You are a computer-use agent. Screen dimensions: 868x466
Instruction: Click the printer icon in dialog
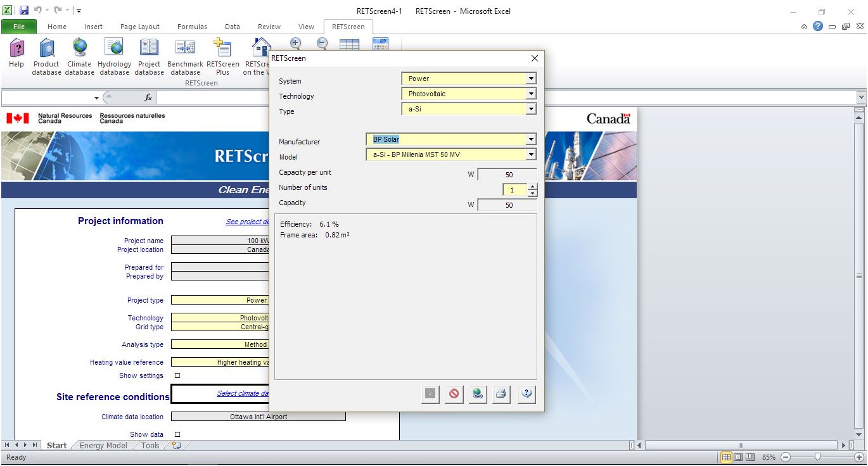[501, 394]
